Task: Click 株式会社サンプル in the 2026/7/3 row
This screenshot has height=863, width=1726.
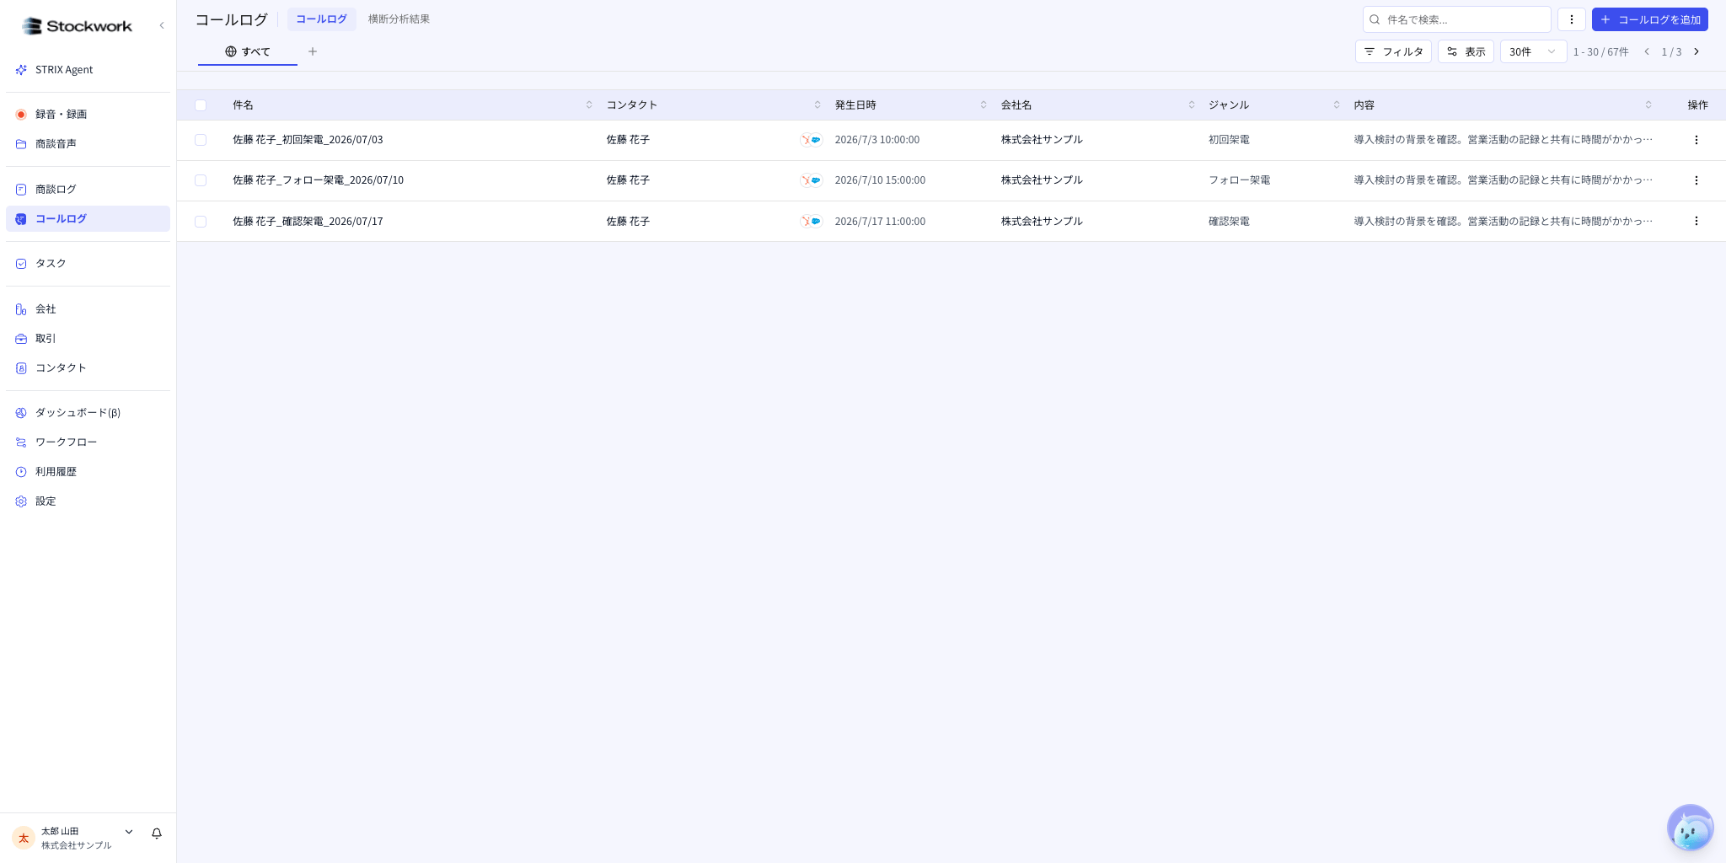Action: click(1042, 140)
